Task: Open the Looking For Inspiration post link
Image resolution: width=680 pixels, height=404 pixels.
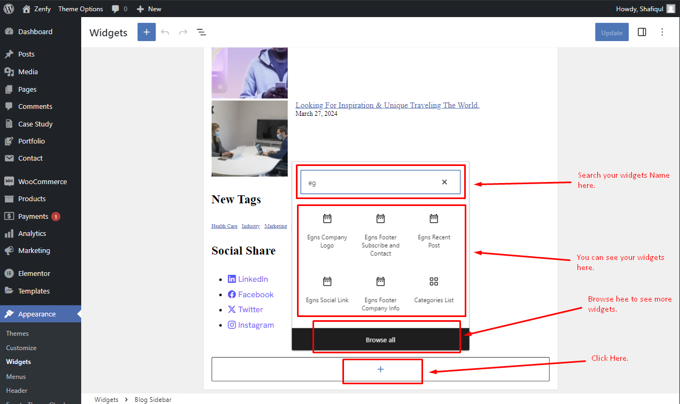Action: coord(387,105)
